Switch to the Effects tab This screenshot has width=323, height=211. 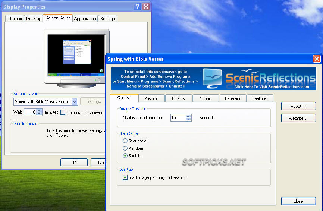(178, 98)
